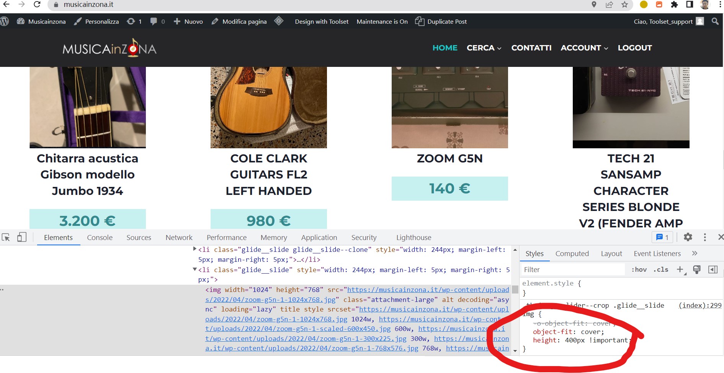Open WordPress updates icon showing 1
Image resolution: width=724 pixels, height=373 pixels.
tap(134, 21)
